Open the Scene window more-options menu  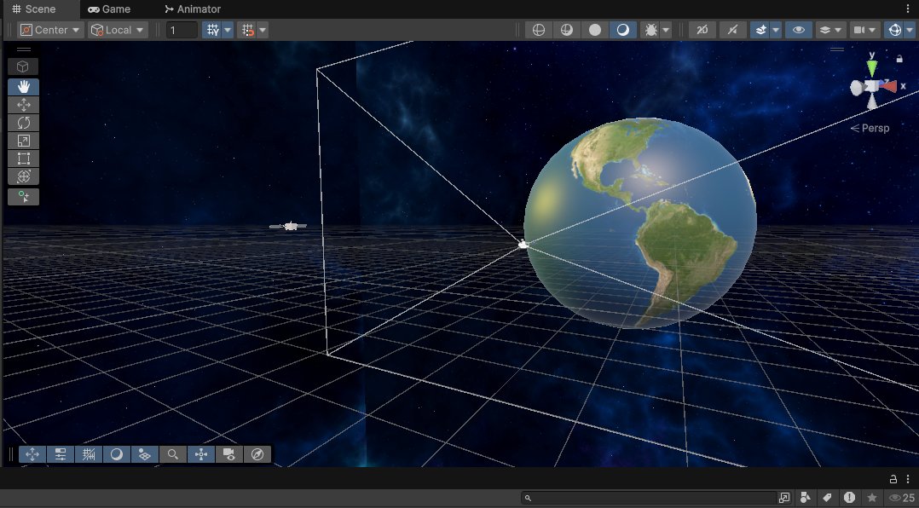908,9
